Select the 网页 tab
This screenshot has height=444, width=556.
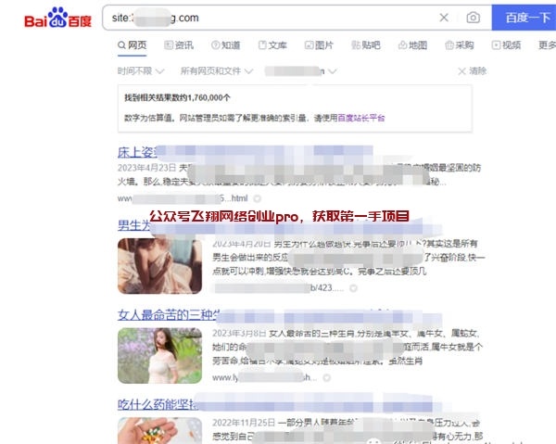[132, 45]
